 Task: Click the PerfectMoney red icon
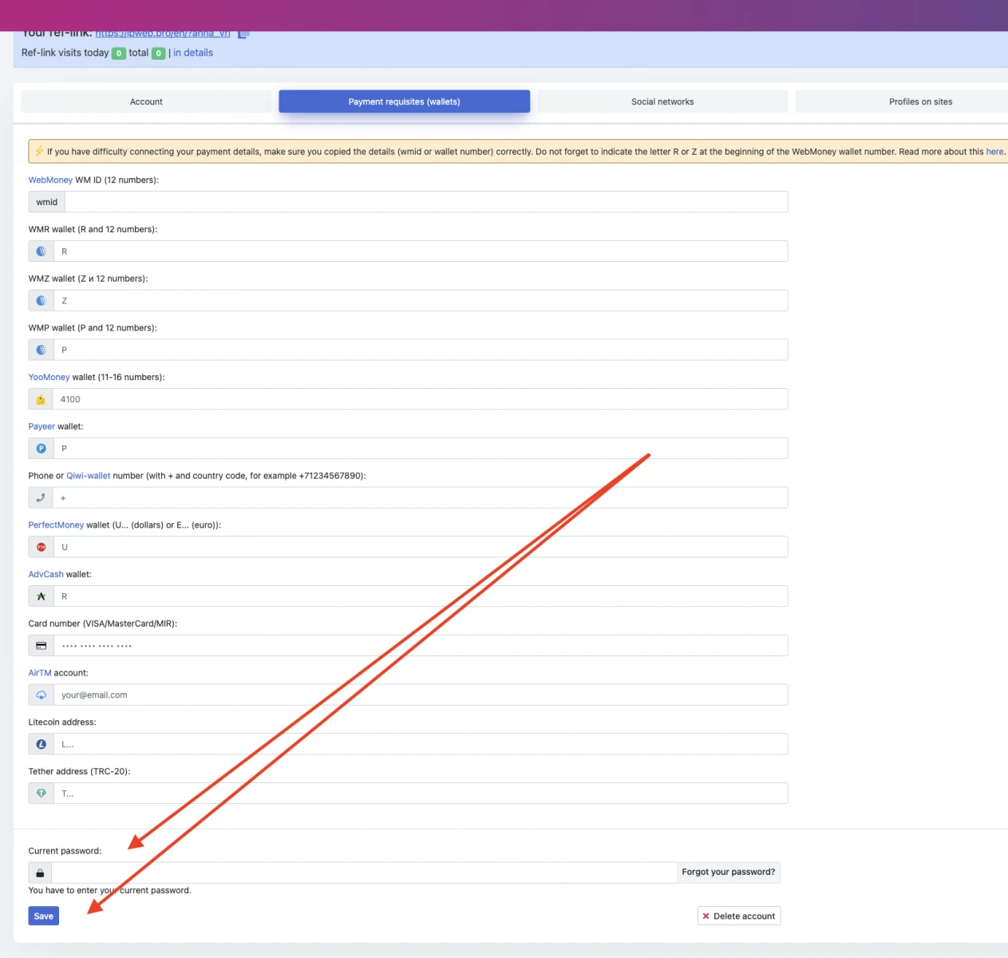[x=41, y=548]
